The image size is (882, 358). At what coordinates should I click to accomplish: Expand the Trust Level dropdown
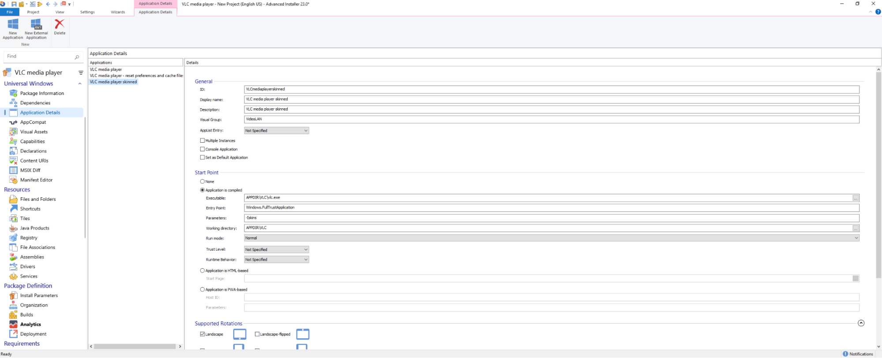(x=276, y=250)
